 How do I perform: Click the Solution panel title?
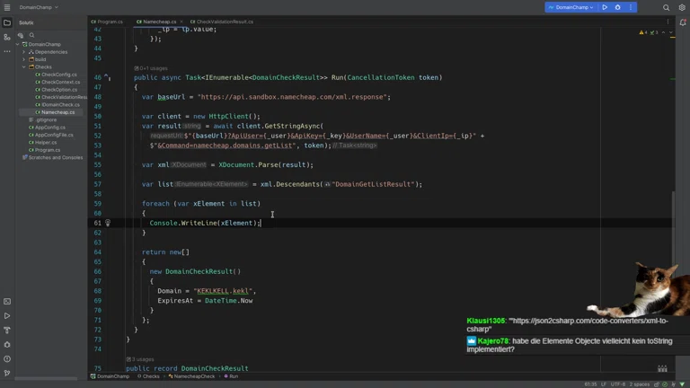26,22
